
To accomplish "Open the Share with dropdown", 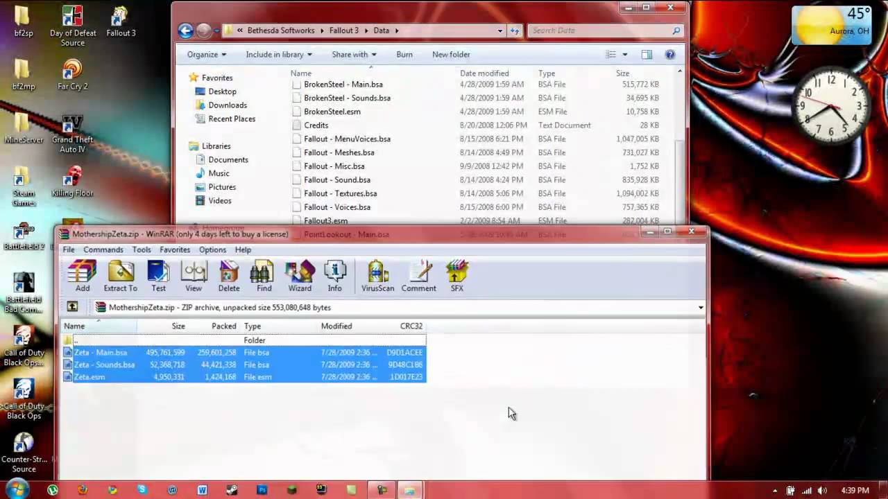I will [354, 54].
